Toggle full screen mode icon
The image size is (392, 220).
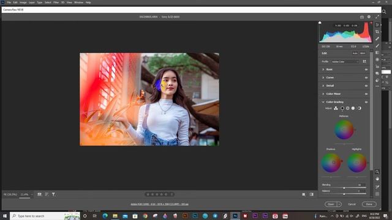pos(377,16)
